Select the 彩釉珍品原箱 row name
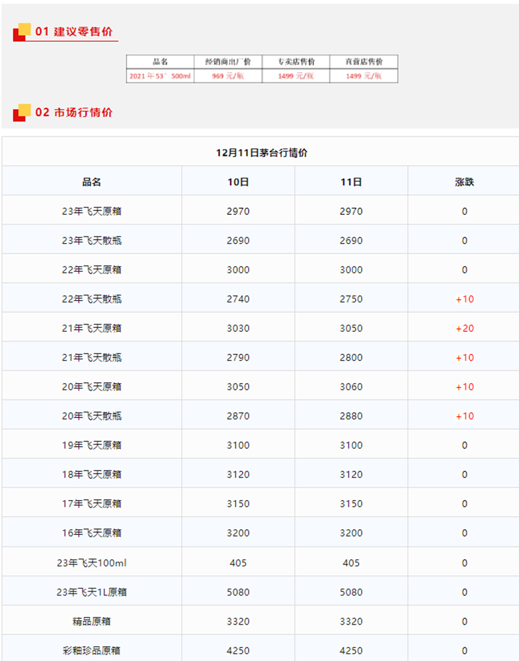Screen dimensions: 519x661 point(91,651)
